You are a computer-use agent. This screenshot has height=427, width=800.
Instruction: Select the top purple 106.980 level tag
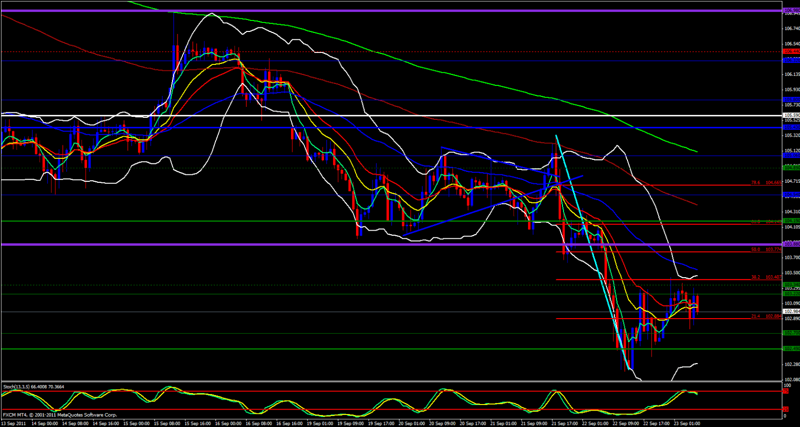tap(791, 10)
